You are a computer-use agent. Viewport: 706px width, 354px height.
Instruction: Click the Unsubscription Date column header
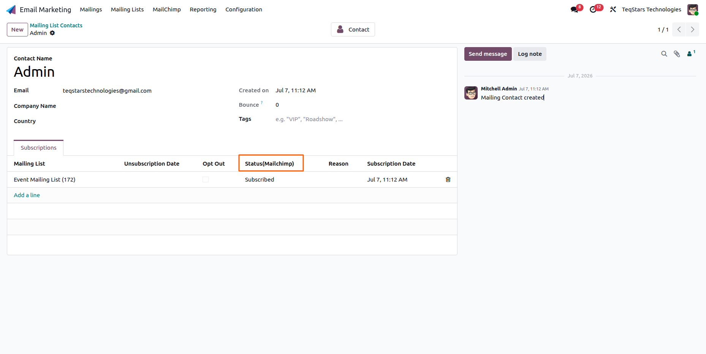click(152, 164)
